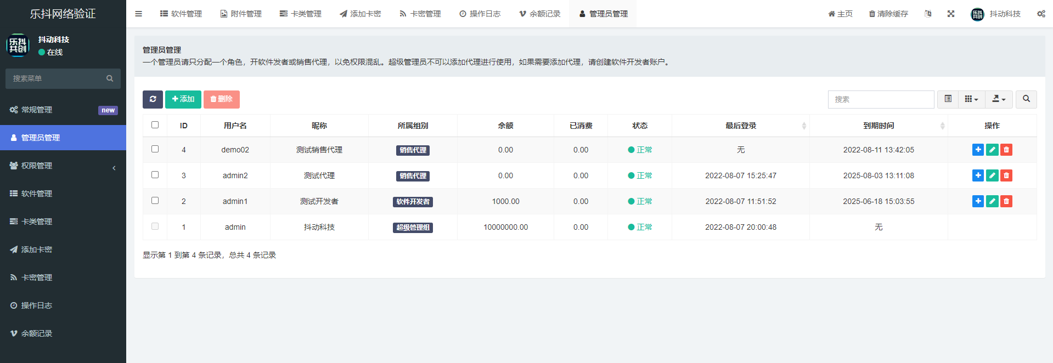Open the settings gears icon at top right
Image resolution: width=1053 pixels, height=363 pixels.
click(x=1040, y=14)
